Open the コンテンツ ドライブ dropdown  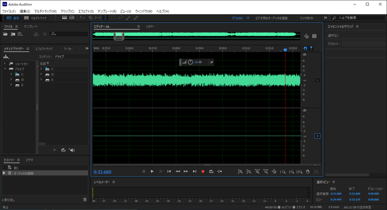pos(71,56)
